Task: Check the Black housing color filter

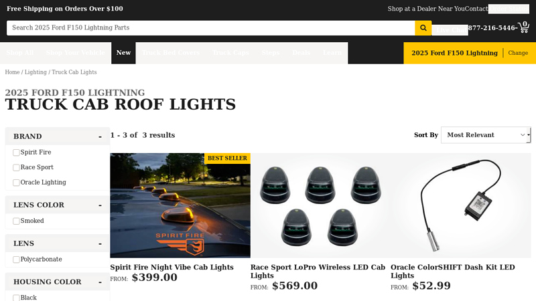Action: (x=16, y=298)
